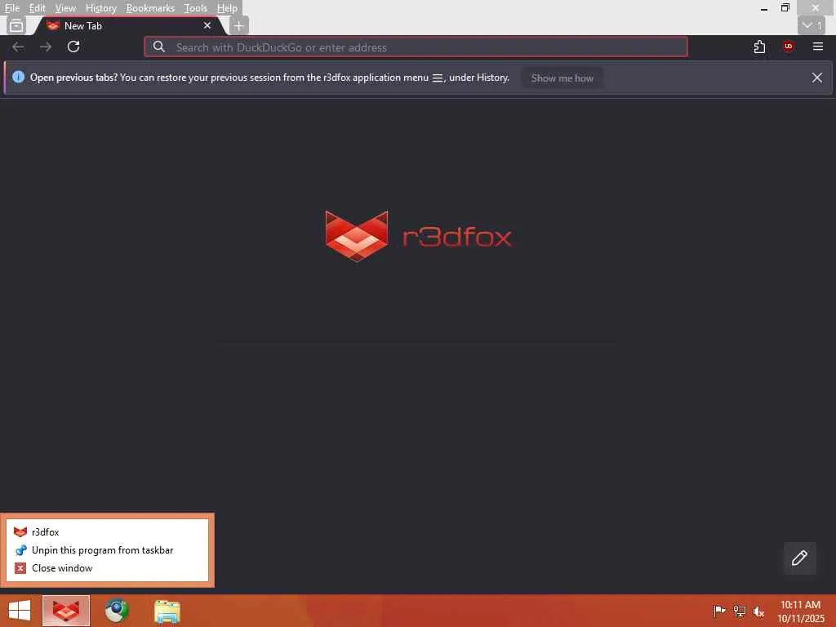Minimize the r3dfox window
Viewport: 836px width, 627px height.
(x=764, y=8)
